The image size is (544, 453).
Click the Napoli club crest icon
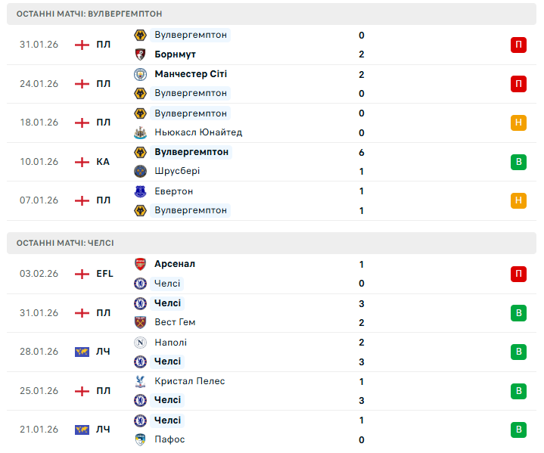[140, 343]
